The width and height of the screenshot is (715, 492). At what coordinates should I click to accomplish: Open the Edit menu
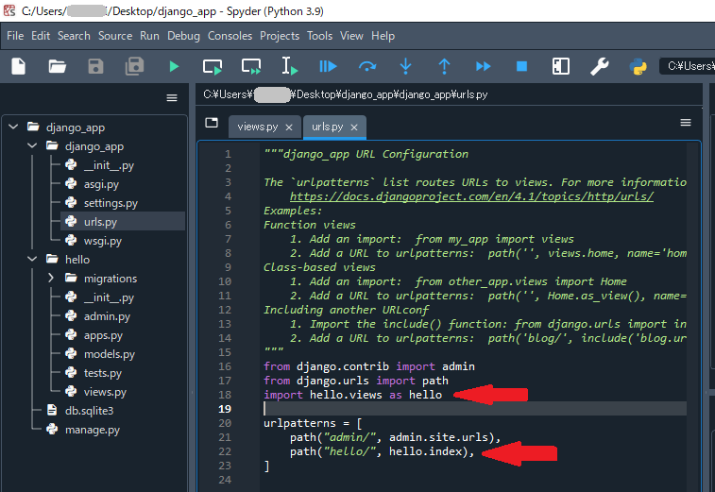(41, 36)
